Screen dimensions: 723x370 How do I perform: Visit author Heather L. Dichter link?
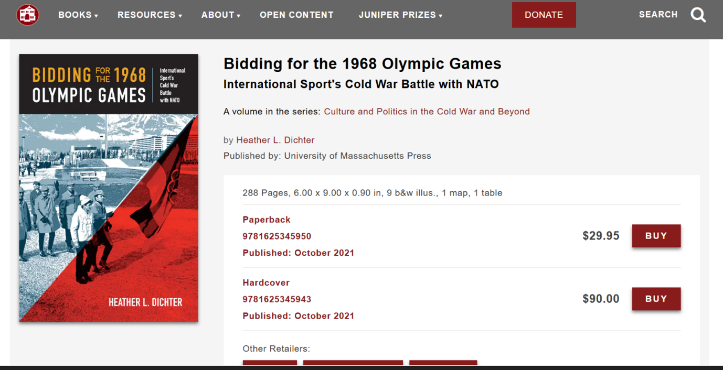point(275,140)
